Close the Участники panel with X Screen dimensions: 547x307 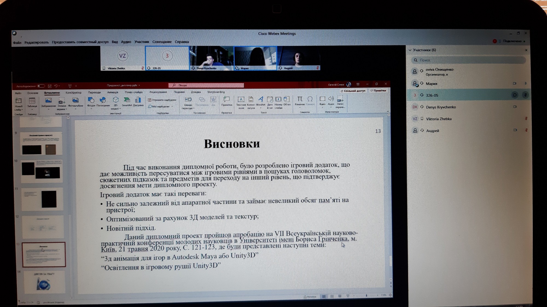click(x=526, y=50)
